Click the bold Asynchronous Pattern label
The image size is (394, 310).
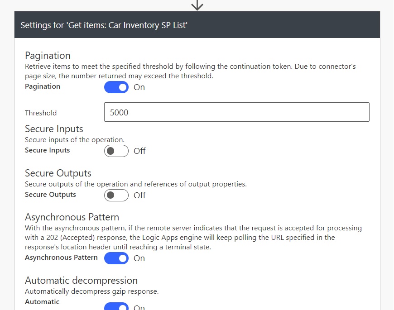tap(61, 258)
